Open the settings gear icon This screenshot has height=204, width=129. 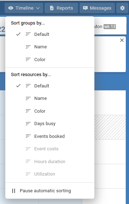pyautogui.click(x=122, y=8)
